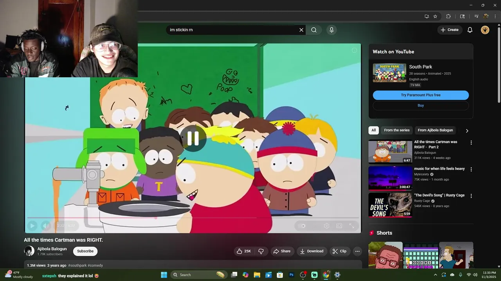This screenshot has width=501, height=281.
Task: Download the video
Action: [312, 251]
